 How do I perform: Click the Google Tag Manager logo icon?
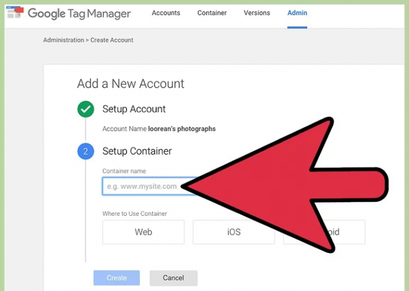click(14, 13)
